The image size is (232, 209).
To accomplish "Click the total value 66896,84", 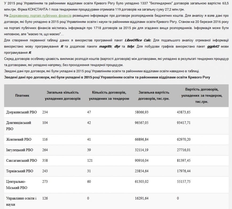I will pyautogui.click(x=141, y=140).
